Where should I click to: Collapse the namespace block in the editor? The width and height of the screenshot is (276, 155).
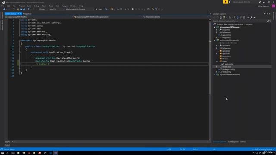[x=19, y=40]
